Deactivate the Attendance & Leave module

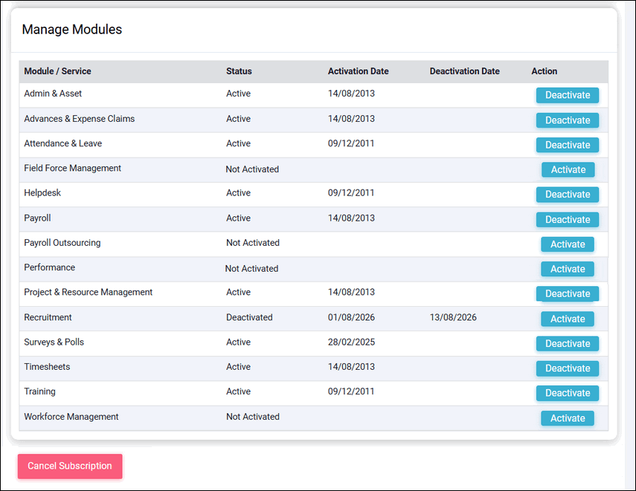567,145
